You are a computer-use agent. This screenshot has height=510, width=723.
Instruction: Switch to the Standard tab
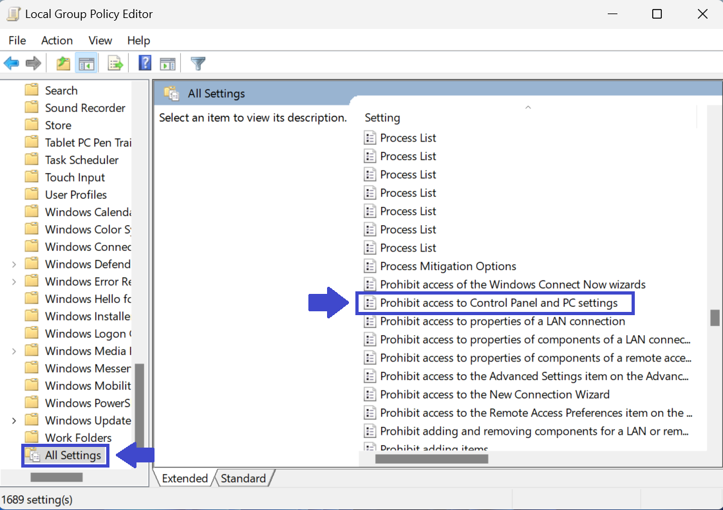(243, 478)
